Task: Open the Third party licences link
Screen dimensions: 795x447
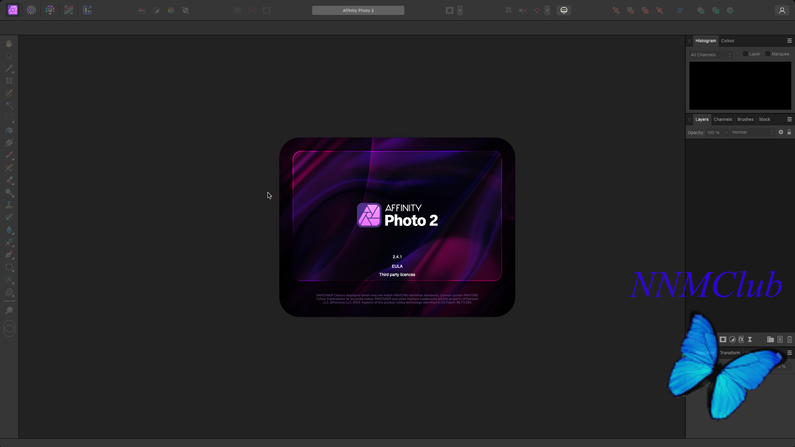Action: pyautogui.click(x=397, y=274)
